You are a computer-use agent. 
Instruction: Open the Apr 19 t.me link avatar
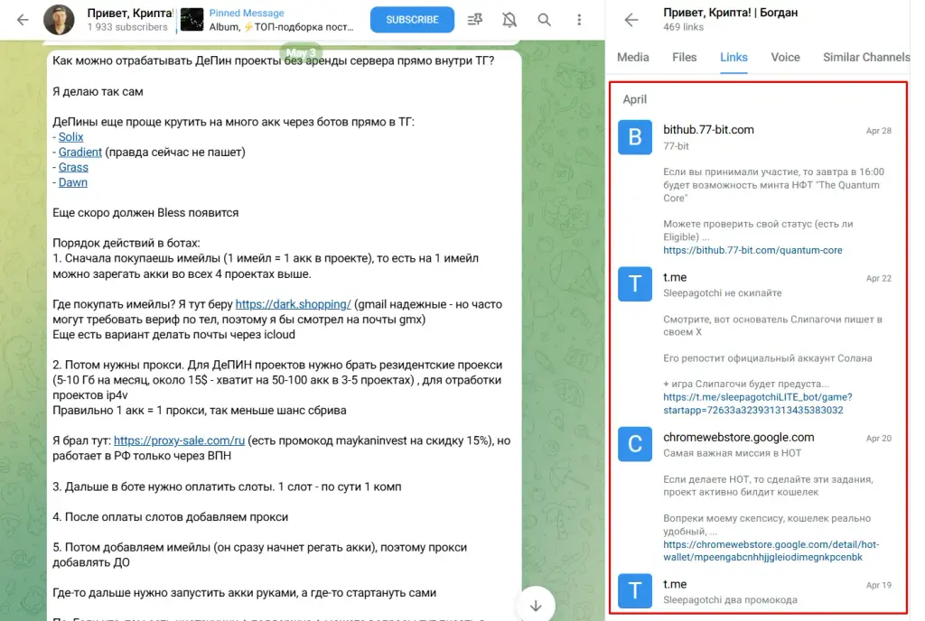point(635,591)
